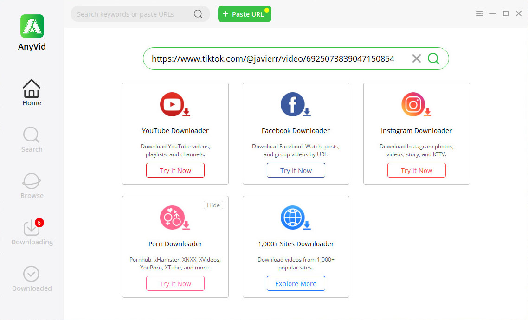Click the Porn Downloader icon

[x=175, y=218]
